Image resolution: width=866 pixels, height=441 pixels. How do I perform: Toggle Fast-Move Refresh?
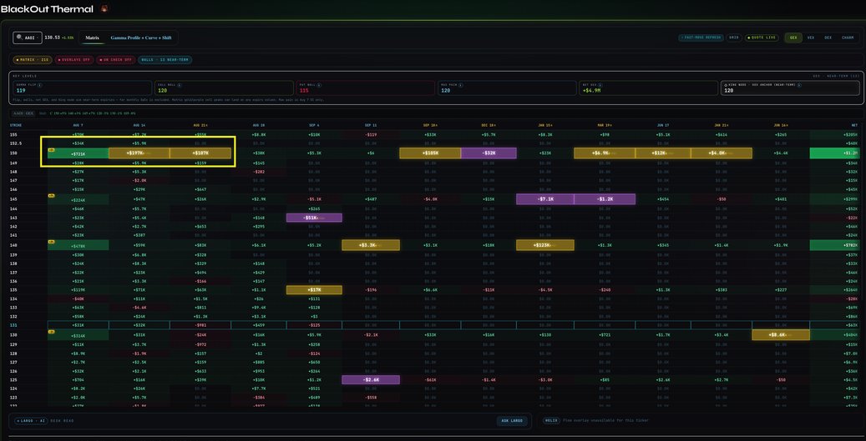pyautogui.click(x=701, y=38)
